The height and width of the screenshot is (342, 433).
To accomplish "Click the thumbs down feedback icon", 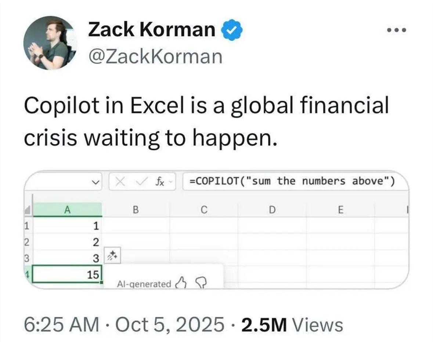I will point(201,283).
